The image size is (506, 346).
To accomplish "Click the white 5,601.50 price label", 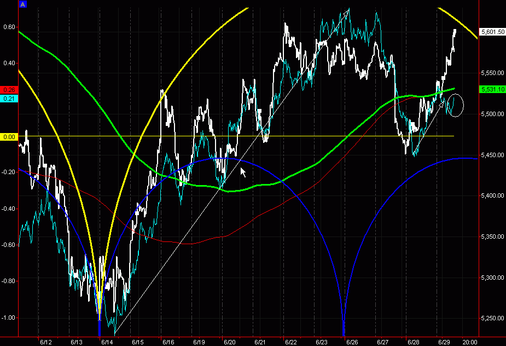I will [x=492, y=32].
